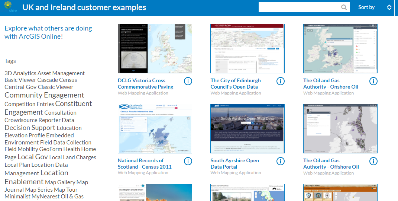Click the Explore what others are doing heading
The width and height of the screenshot is (398, 201).
tap(48, 32)
